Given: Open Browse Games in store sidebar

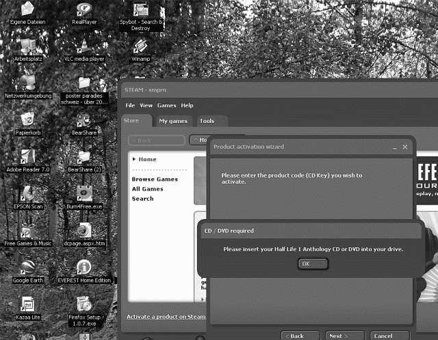Looking at the screenshot, I should click(155, 179).
